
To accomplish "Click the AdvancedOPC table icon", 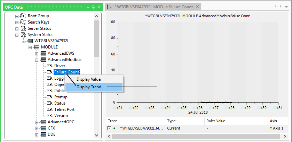I will point(43,122).
